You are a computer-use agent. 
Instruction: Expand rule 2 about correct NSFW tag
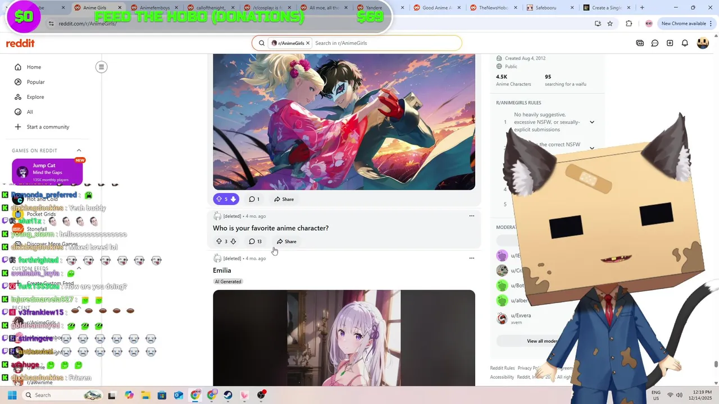(x=591, y=148)
